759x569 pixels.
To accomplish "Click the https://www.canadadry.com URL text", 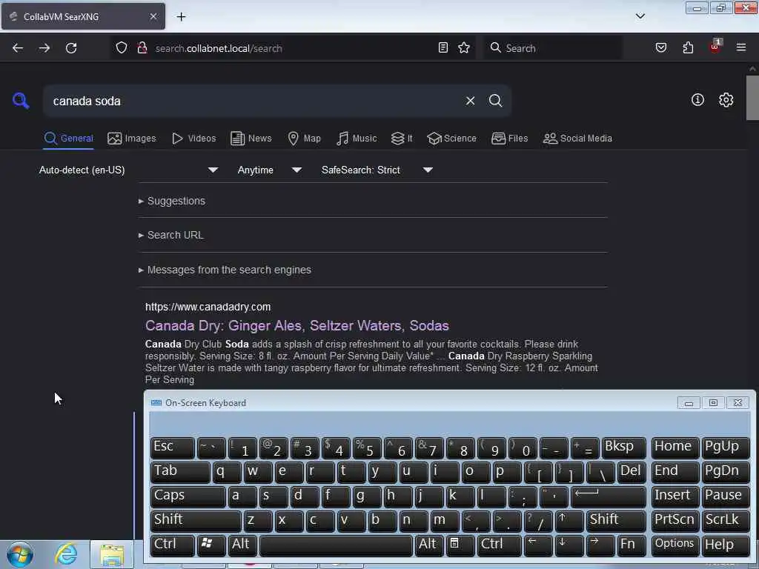I will pos(208,307).
